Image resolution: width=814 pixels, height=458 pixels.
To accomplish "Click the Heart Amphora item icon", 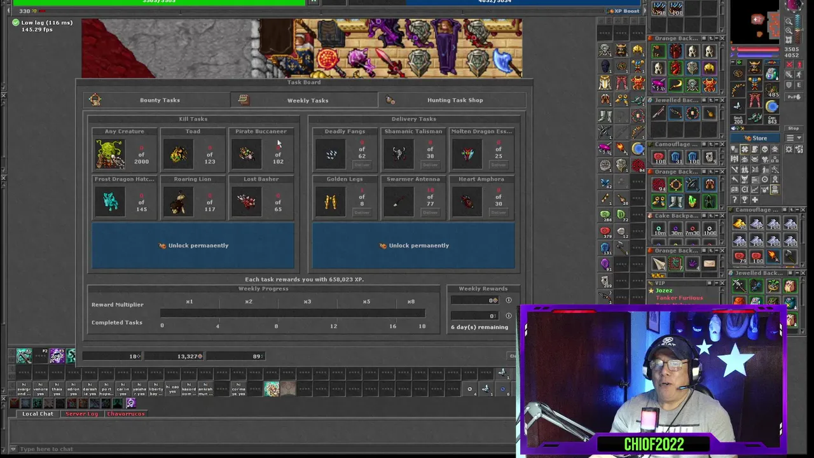I will [x=467, y=202].
